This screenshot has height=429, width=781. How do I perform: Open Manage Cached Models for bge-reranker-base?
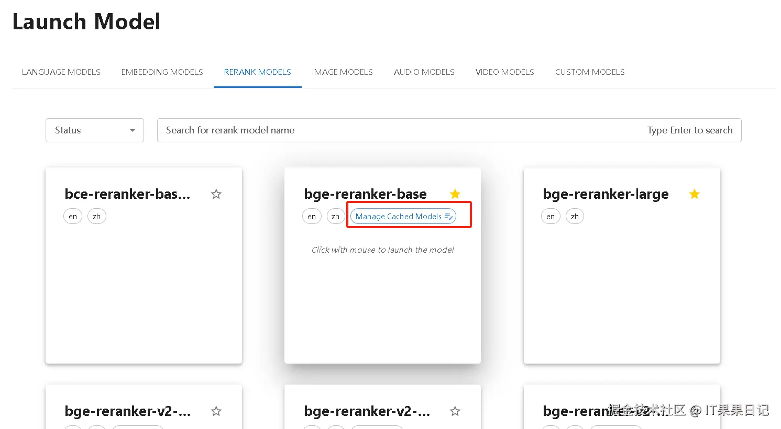[x=403, y=216]
